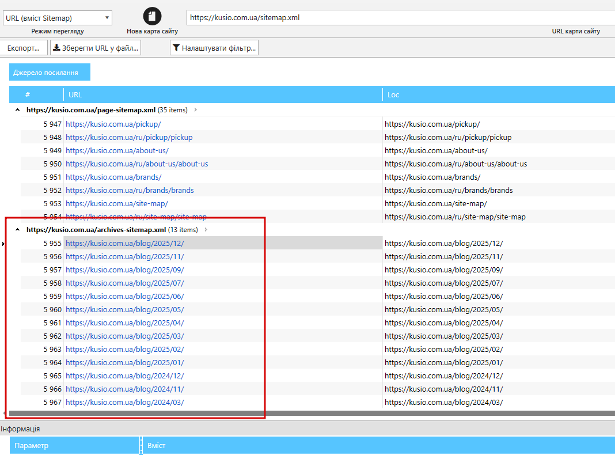Open link https://kusio.com.ua/blog/2025/03/
Screen dimensions: 615x455
125,336
